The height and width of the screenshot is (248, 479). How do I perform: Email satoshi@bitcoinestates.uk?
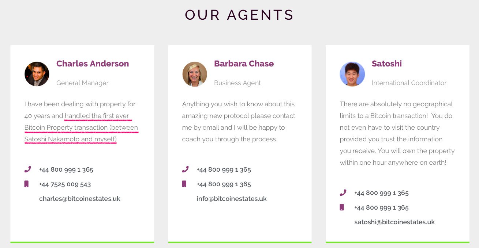point(394,222)
